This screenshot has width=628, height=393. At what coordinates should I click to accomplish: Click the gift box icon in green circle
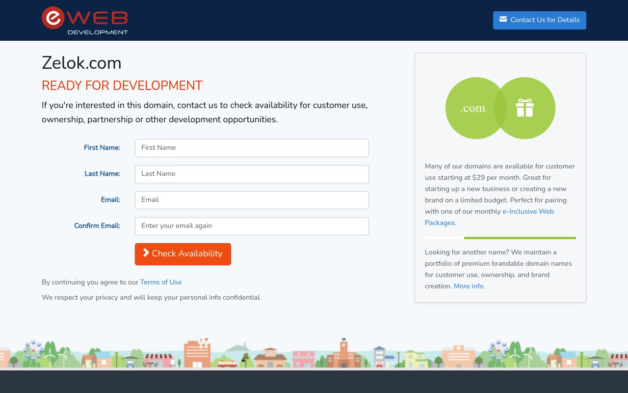coord(524,108)
